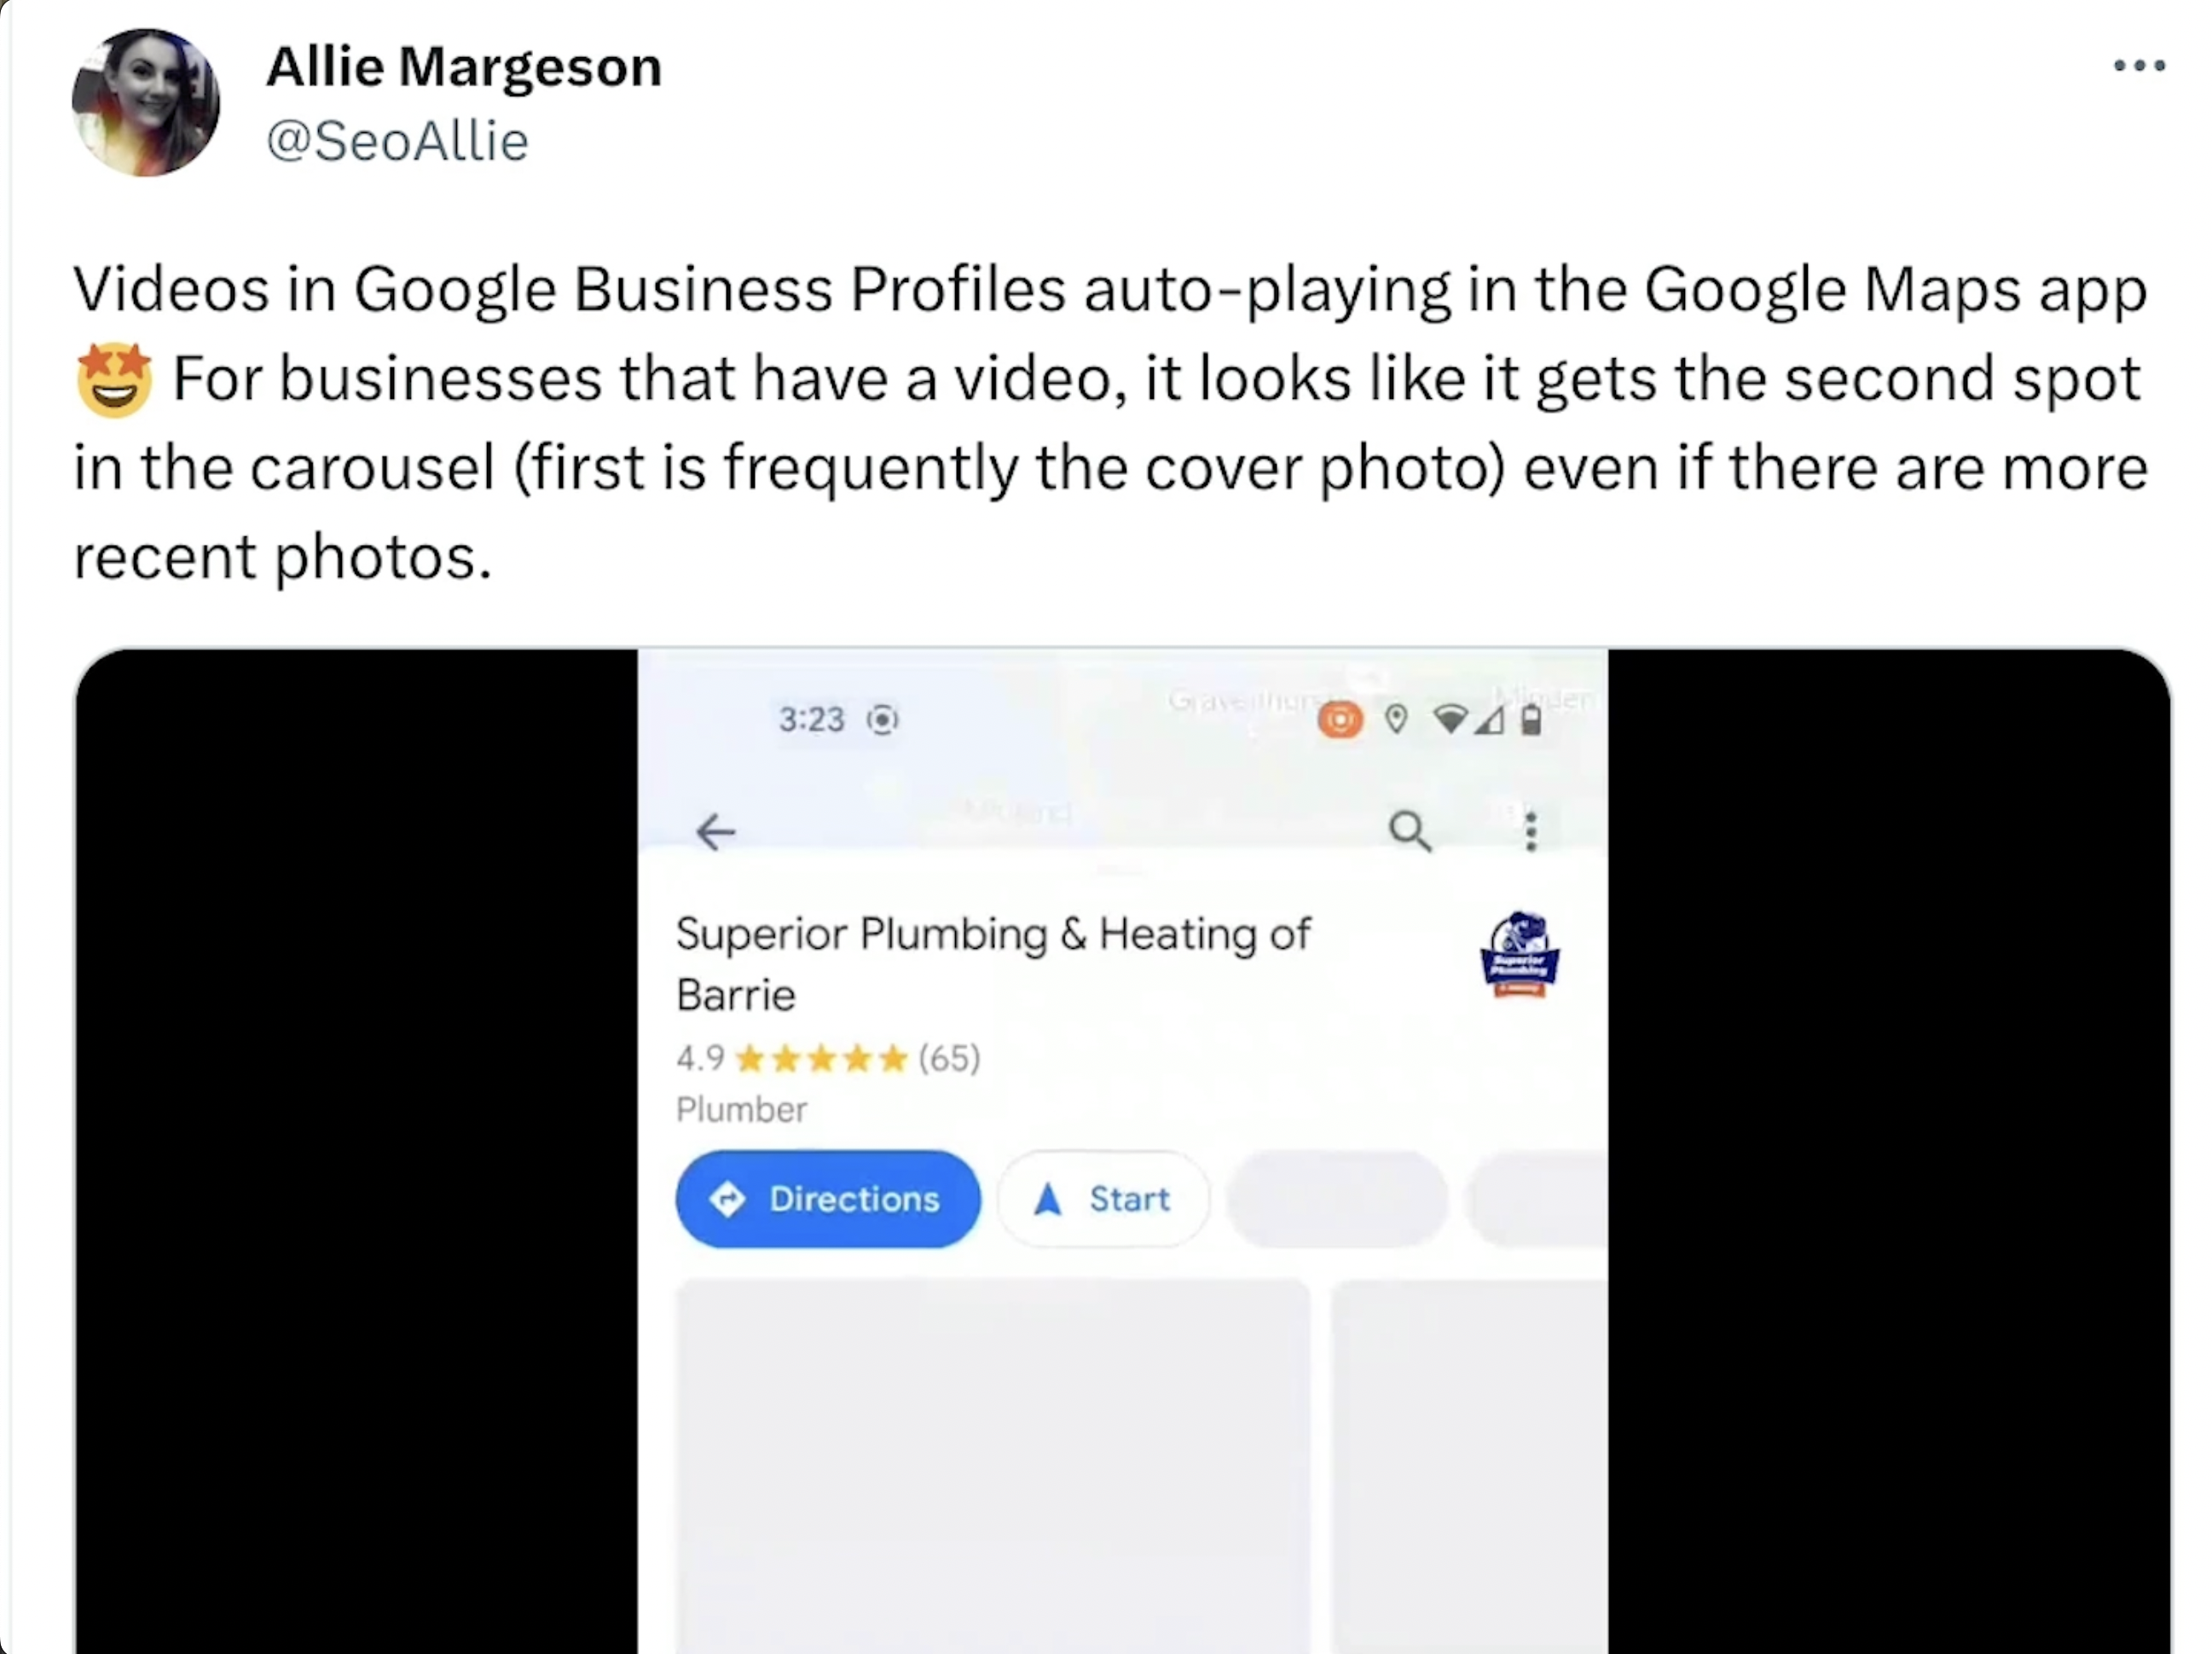Select the second carousel video placeholder
The width and height of the screenshot is (2212, 1654).
click(1470, 1466)
